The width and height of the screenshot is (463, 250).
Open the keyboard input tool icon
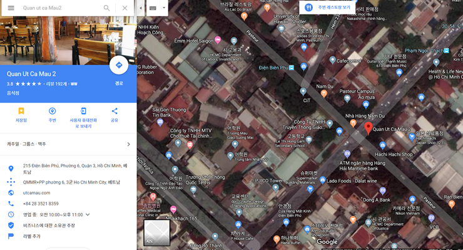tap(153, 8)
